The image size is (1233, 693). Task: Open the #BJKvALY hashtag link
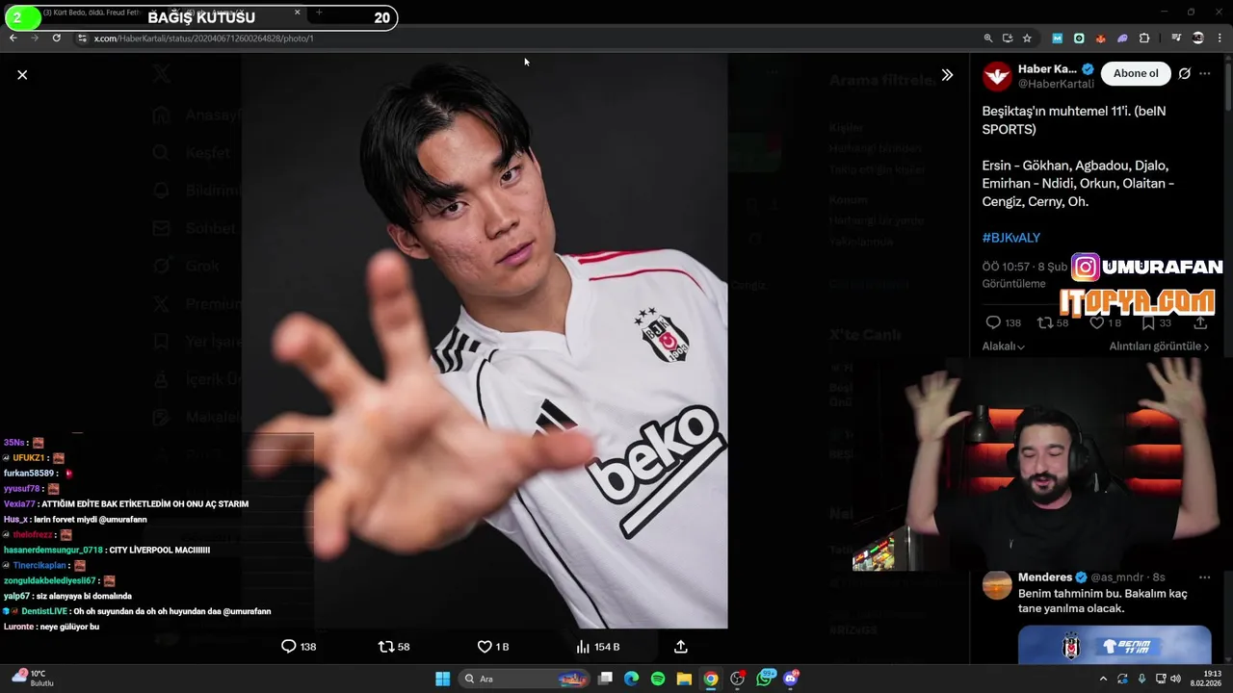pos(1010,238)
